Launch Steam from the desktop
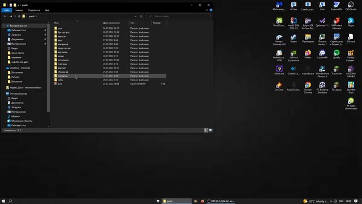 pos(294,39)
